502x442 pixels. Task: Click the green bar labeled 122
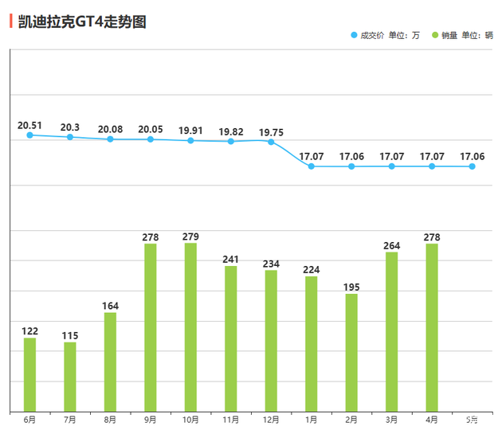tap(29, 374)
